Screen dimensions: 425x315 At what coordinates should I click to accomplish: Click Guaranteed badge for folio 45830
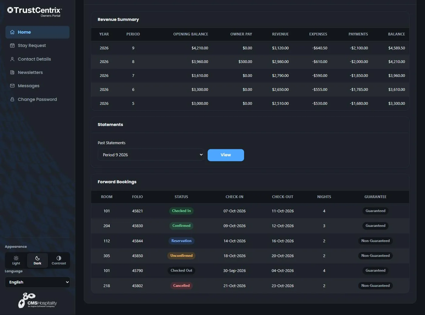tap(375, 226)
